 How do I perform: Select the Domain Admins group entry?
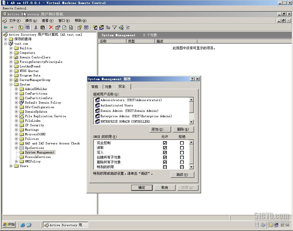click(129, 111)
